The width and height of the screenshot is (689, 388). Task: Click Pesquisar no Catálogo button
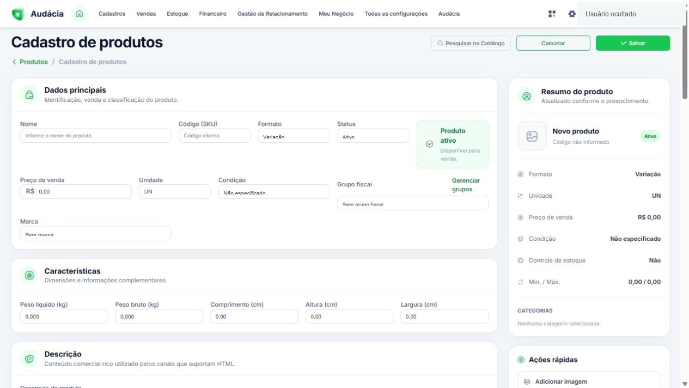click(x=471, y=43)
